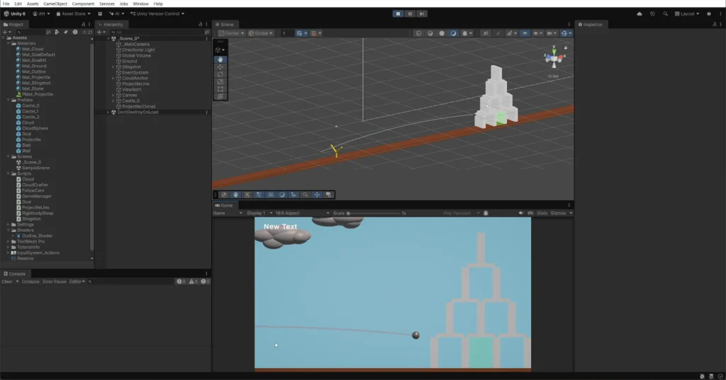Open the Layout dropdown
The height and width of the screenshot is (380, 726).
687,14
